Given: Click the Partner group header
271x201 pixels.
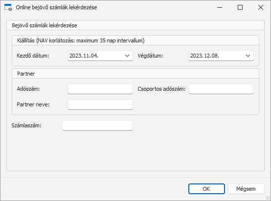Looking at the screenshot, I should [x=26, y=74].
